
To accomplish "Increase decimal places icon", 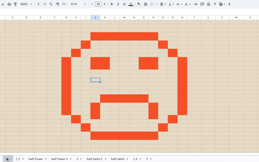I will click(57, 4).
